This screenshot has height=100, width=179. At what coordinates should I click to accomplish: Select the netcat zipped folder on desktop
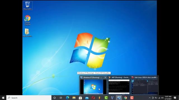tap(27, 32)
